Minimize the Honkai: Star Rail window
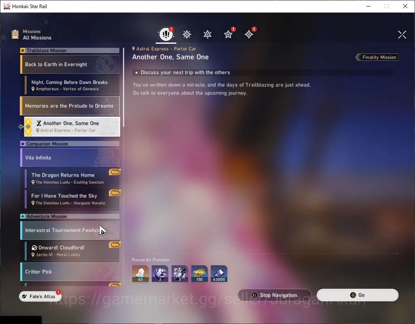Screen dimensions: 415x324 coord(368,6)
